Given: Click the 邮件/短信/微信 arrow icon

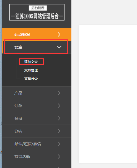Looking at the screenshot, I should (x=59, y=144).
